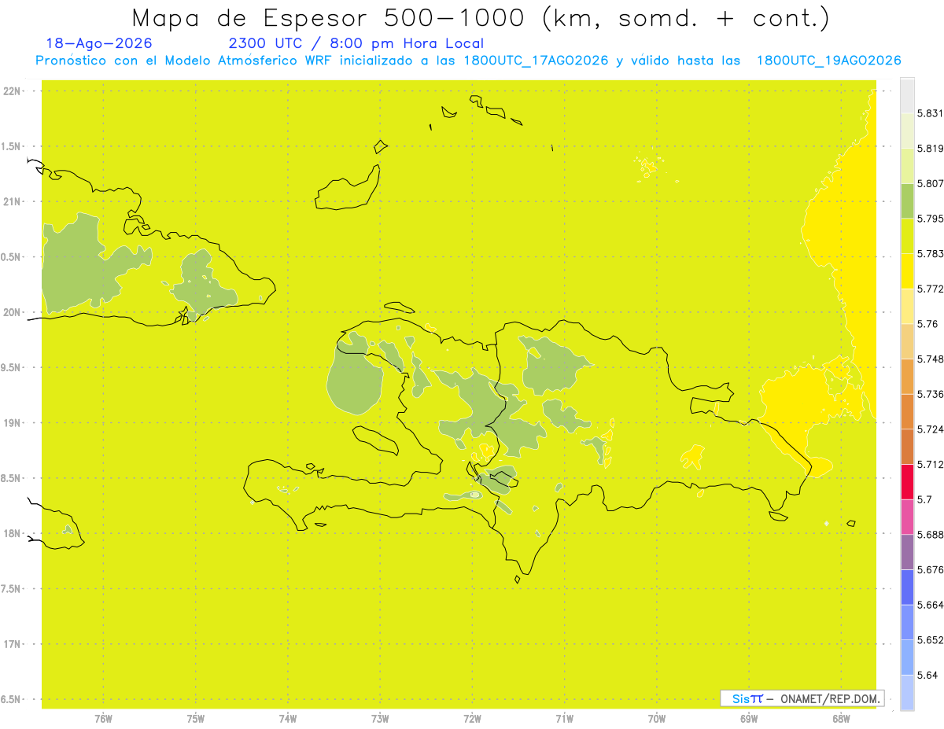The width and height of the screenshot is (944, 729).
Task: Click the 71W longitude label
Action: point(564,719)
